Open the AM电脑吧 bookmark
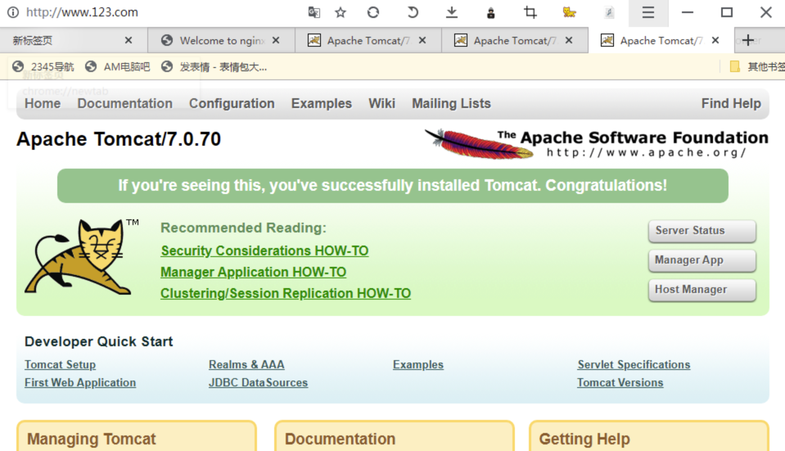This screenshot has width=785, height=451. [117, 67]
